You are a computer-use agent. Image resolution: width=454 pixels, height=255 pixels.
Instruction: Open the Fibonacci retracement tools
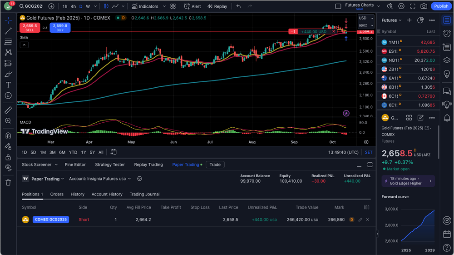tap(8, 42)
